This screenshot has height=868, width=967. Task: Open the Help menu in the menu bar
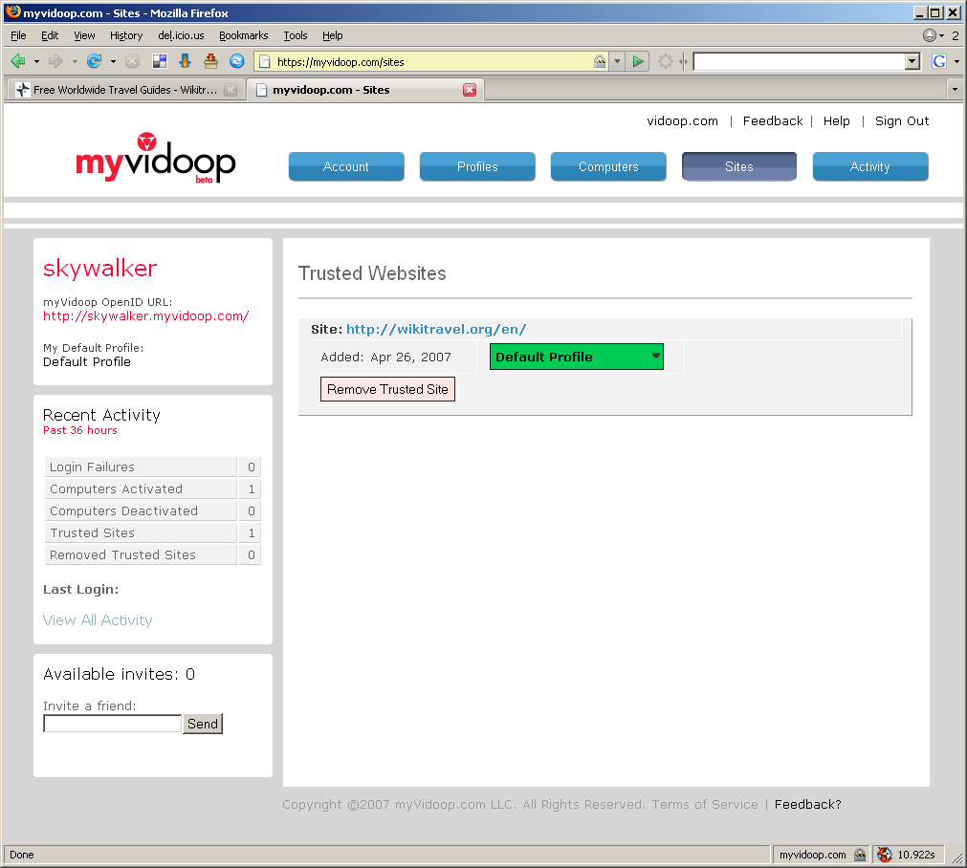(333, 35)
